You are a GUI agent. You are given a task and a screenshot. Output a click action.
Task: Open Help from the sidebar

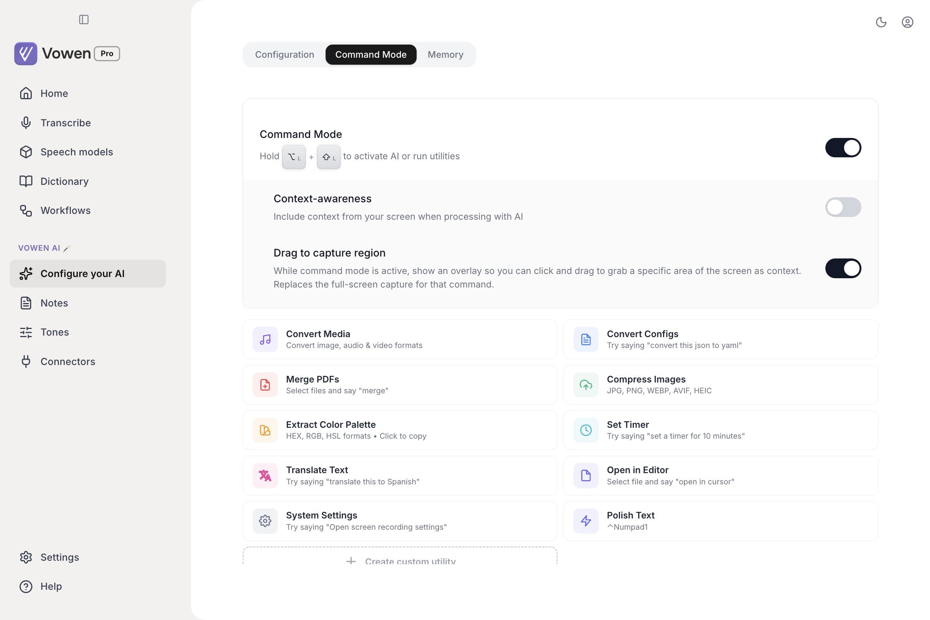click(88, 586)
